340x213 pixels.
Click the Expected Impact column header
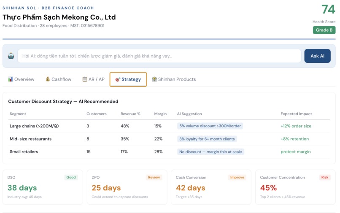[296, 114]
